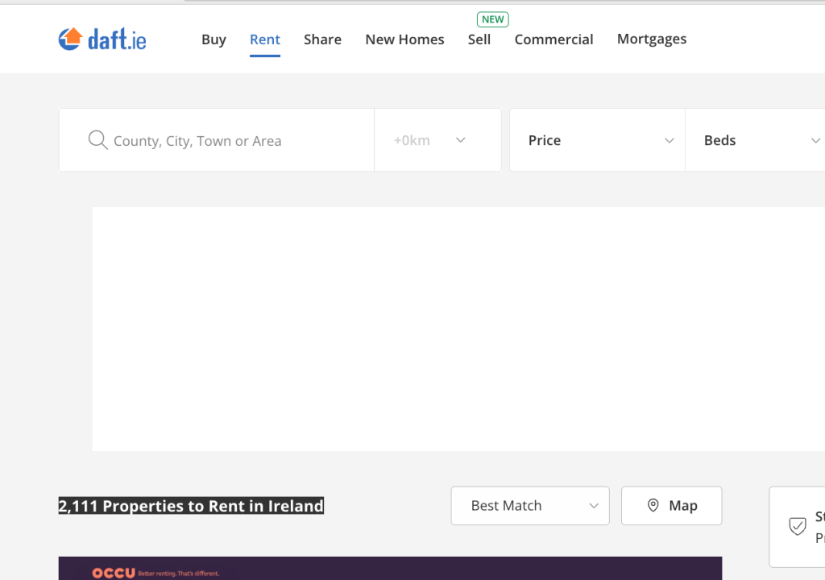
Task: Navigate to Commercial properties
Action: point(553,39)
